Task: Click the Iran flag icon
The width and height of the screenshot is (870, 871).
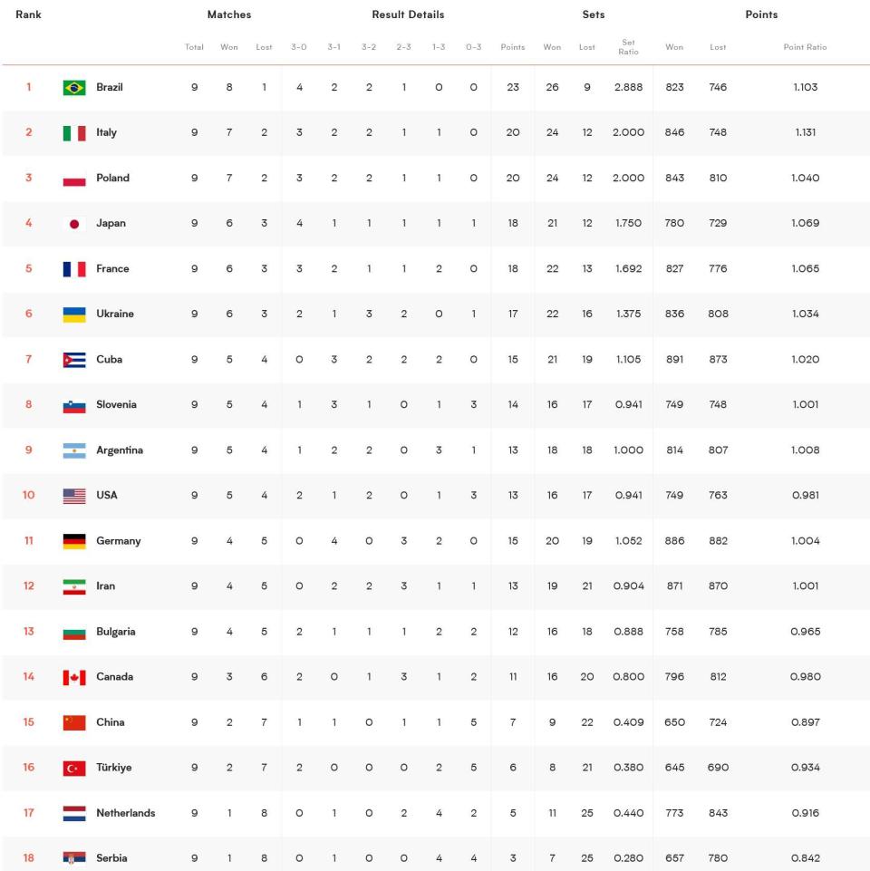Action: (x=74, y=586)
